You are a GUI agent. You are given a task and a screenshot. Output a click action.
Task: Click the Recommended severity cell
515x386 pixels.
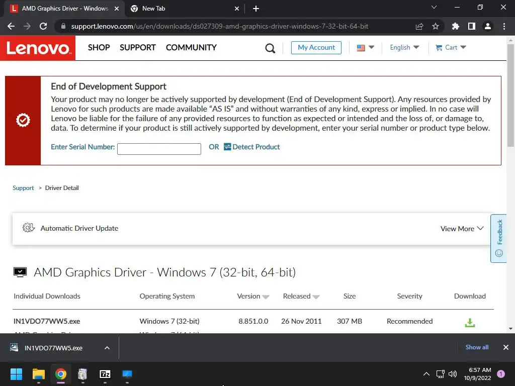tap(409, 321)
